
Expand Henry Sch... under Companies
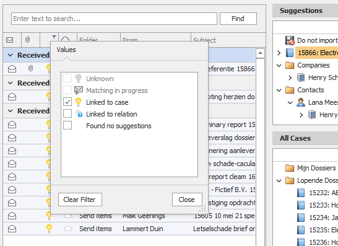point(290,77)
